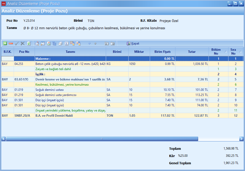Image resolution: width=245 pixels, height=171 pixels.
Task: Click the horizontal scrollbar thumb
Action: [x=102, y=139]
